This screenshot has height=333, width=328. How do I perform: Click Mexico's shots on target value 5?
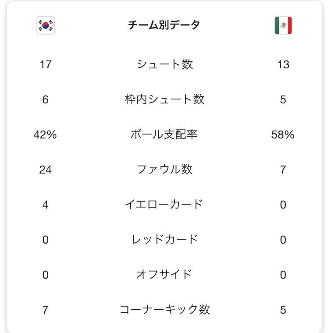pos(283,99)
